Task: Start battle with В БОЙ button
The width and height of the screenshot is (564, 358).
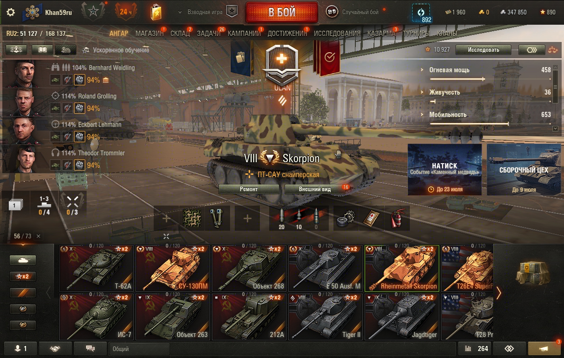Action: tap(282, 12)
